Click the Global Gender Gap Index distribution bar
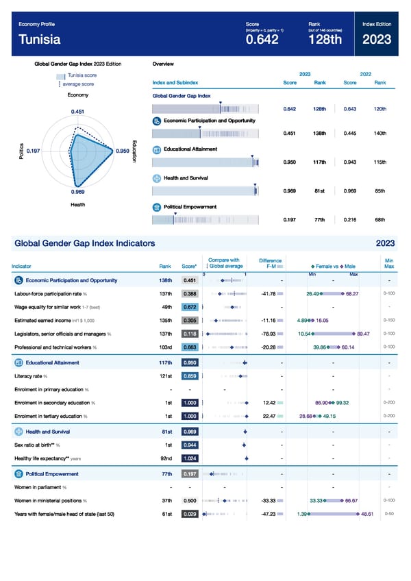The image size is (411, 581). point(205,108)
